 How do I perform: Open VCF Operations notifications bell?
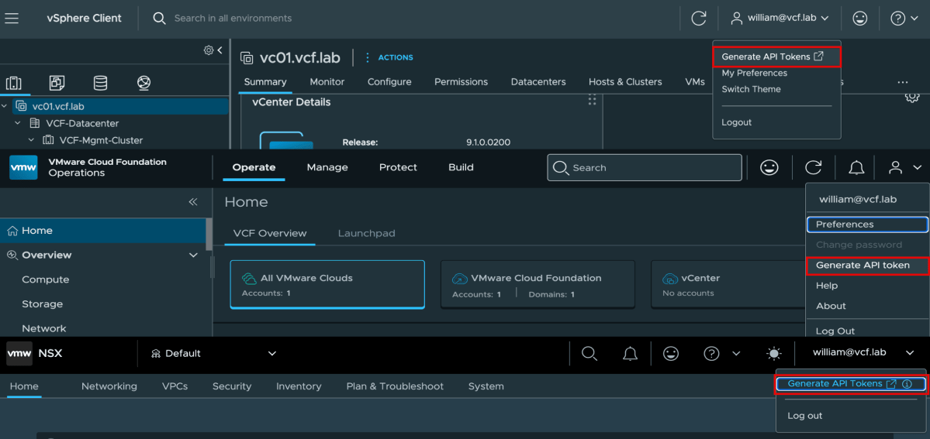tap(856, 168)
